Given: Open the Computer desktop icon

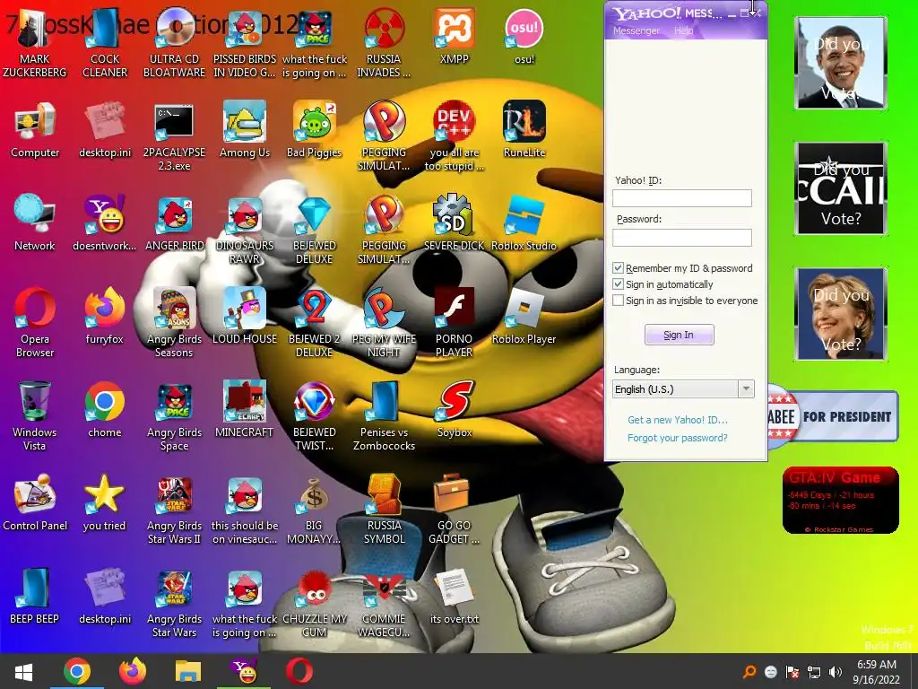Looking at the screenshot, I should click(35, 131).
